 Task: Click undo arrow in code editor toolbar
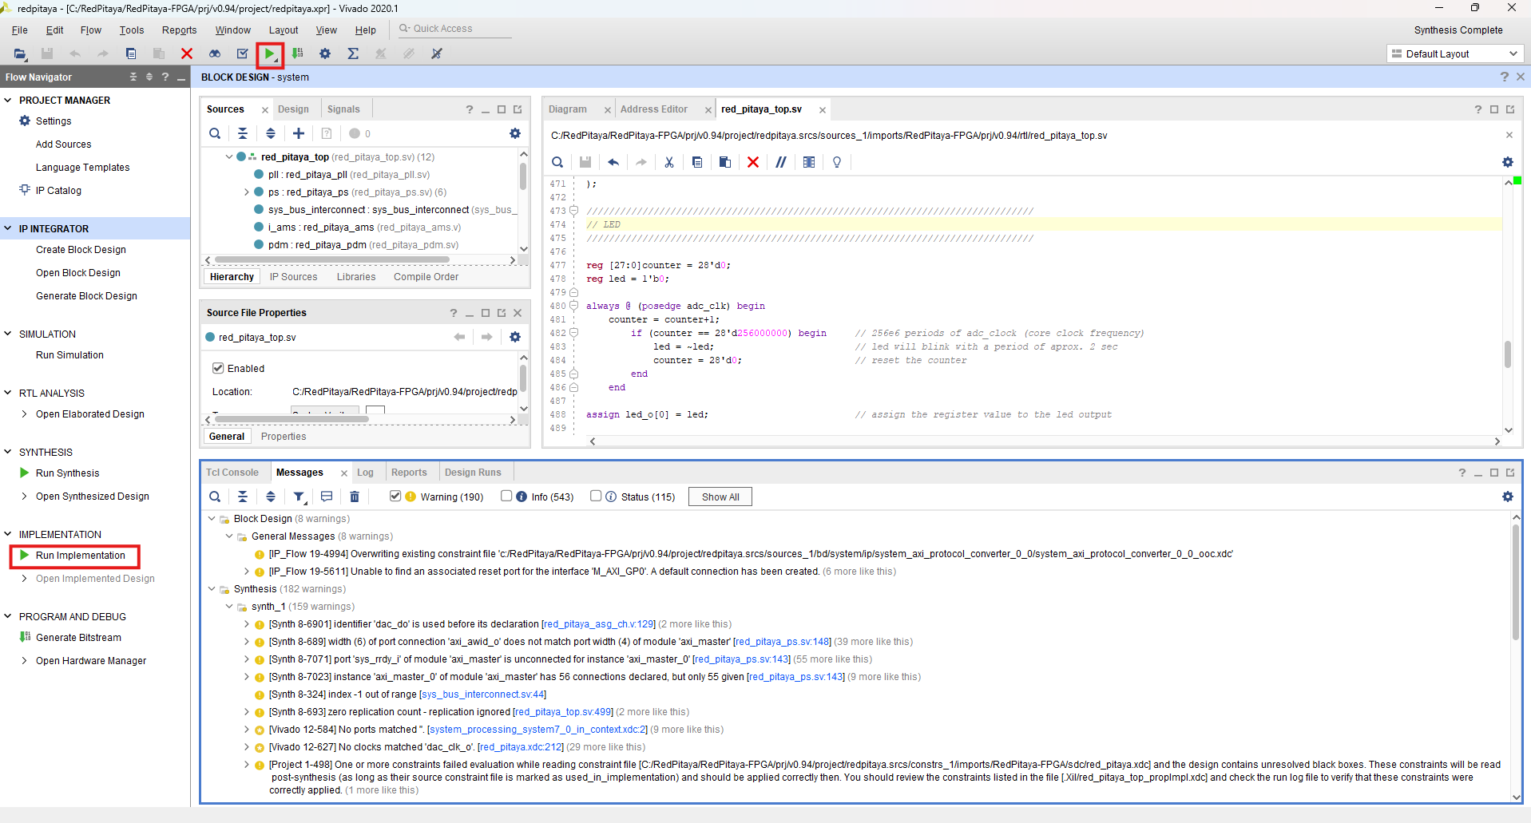(x=613, y=162)
